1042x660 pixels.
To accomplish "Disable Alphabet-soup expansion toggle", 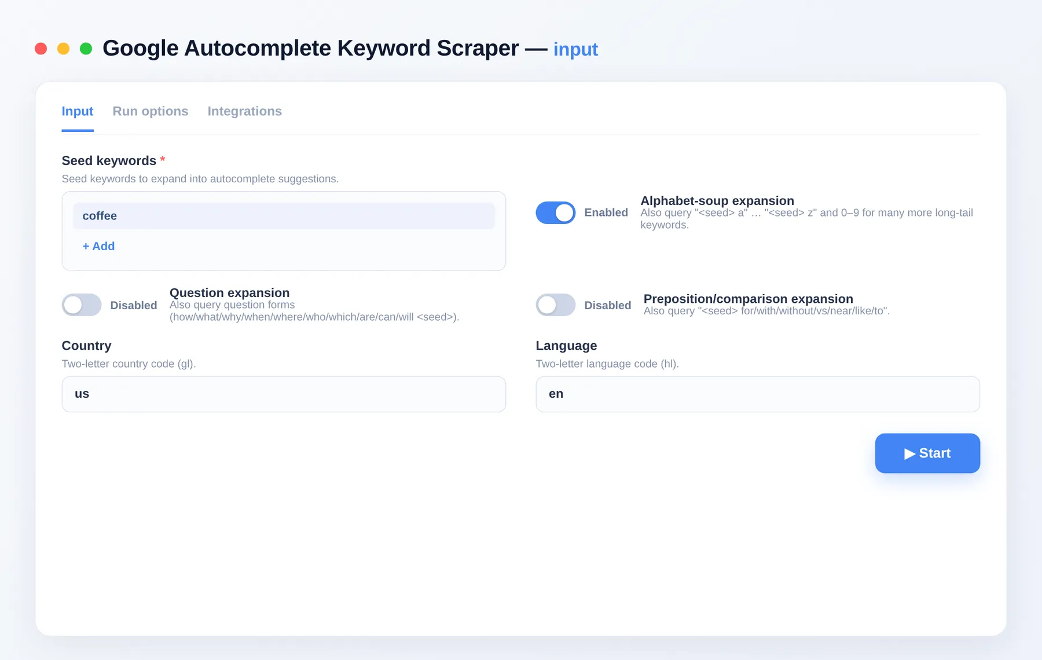I will coord(556,212).
